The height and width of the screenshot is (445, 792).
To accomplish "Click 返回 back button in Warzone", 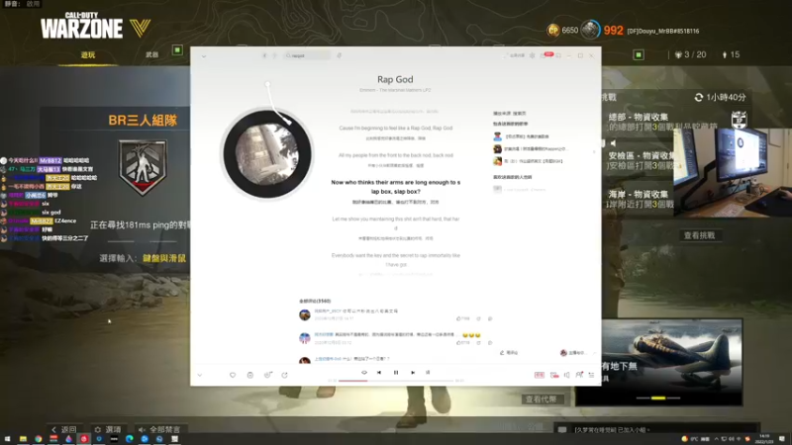I will pos(64,429).
